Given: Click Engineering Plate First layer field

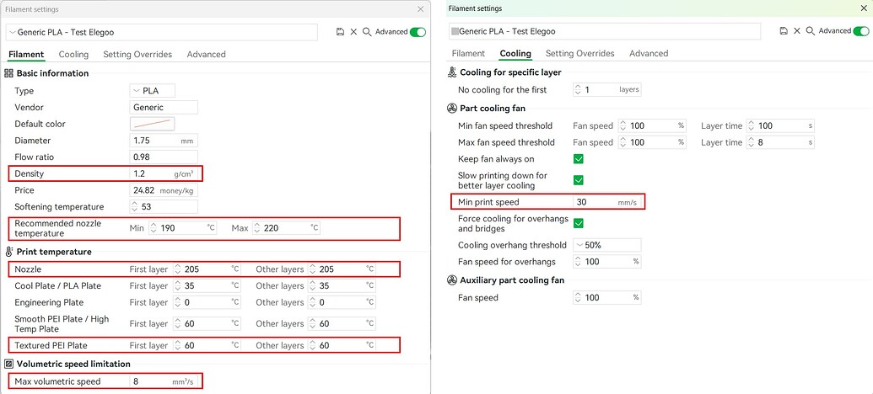Looking at the screenshot, I should click(x=207, y=303).
